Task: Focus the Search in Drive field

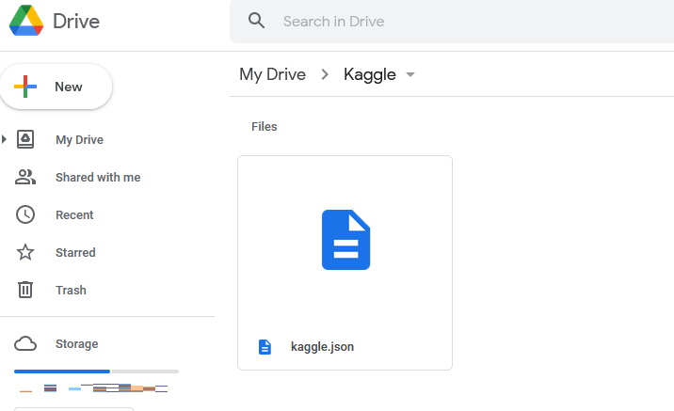Action: (x=451, y=21)
